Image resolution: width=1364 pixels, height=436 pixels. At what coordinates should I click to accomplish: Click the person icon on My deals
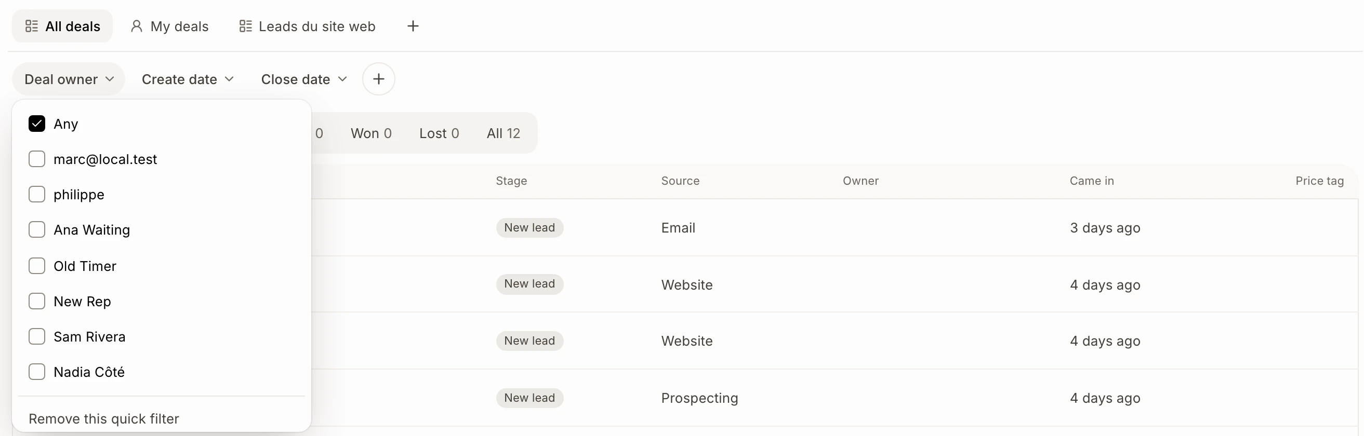point(137,26)
